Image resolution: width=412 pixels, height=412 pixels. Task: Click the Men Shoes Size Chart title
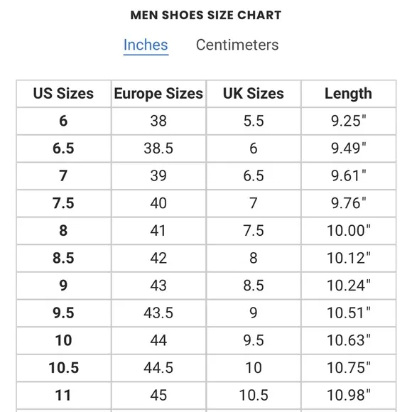click(206, 15)
